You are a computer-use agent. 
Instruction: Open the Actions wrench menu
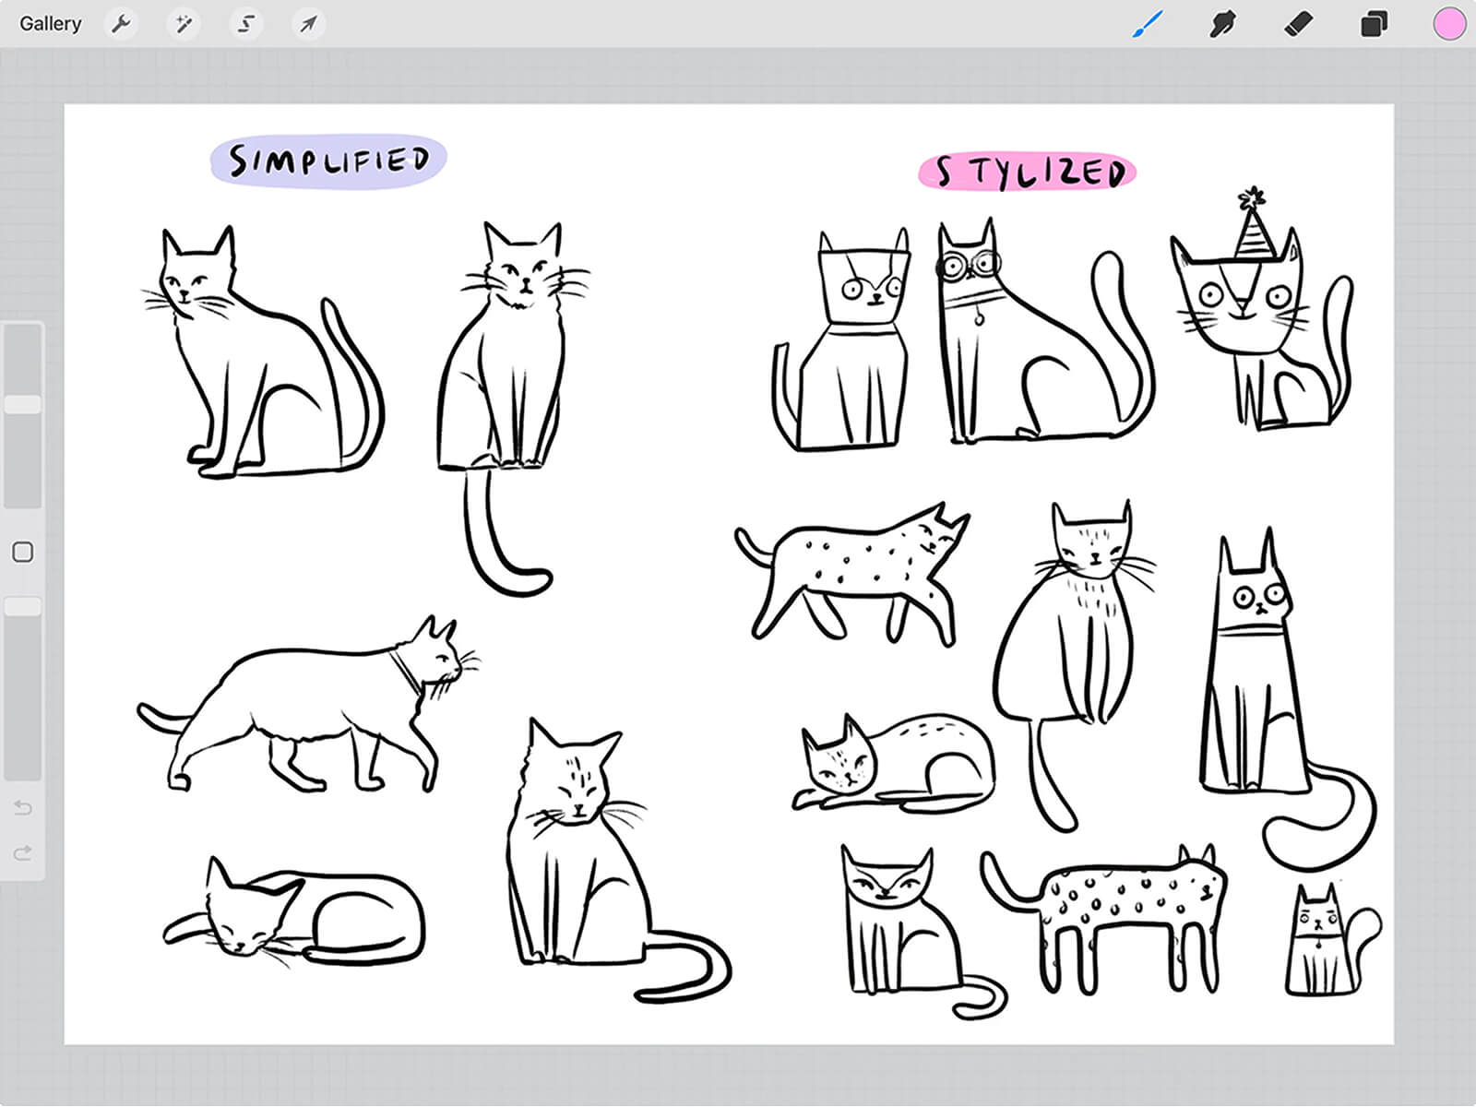121,24
